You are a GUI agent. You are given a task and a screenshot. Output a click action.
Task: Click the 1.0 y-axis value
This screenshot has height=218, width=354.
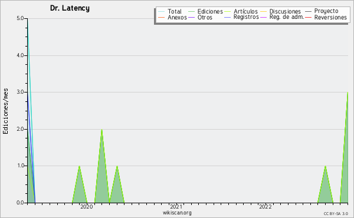click(x=20, y=166)
